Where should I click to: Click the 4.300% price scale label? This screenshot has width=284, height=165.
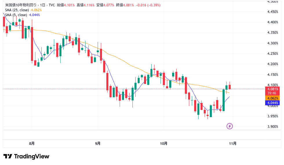pos(273,43)
